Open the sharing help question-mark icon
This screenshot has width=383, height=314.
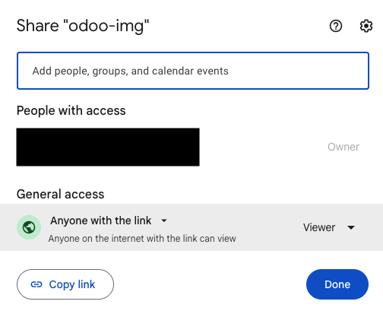coord(336,26)
